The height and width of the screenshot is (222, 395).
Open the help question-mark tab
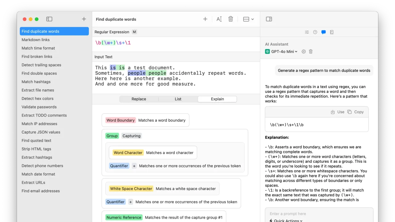click(x=315, y=32)
